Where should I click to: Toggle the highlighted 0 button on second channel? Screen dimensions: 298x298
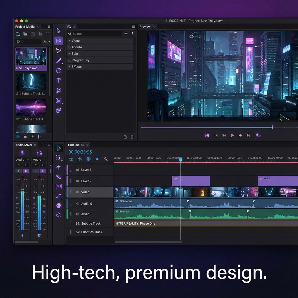(x=43, y=171)
